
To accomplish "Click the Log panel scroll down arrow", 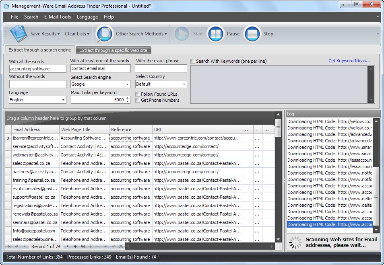I will pyautogui.click(x=376, y=230).
